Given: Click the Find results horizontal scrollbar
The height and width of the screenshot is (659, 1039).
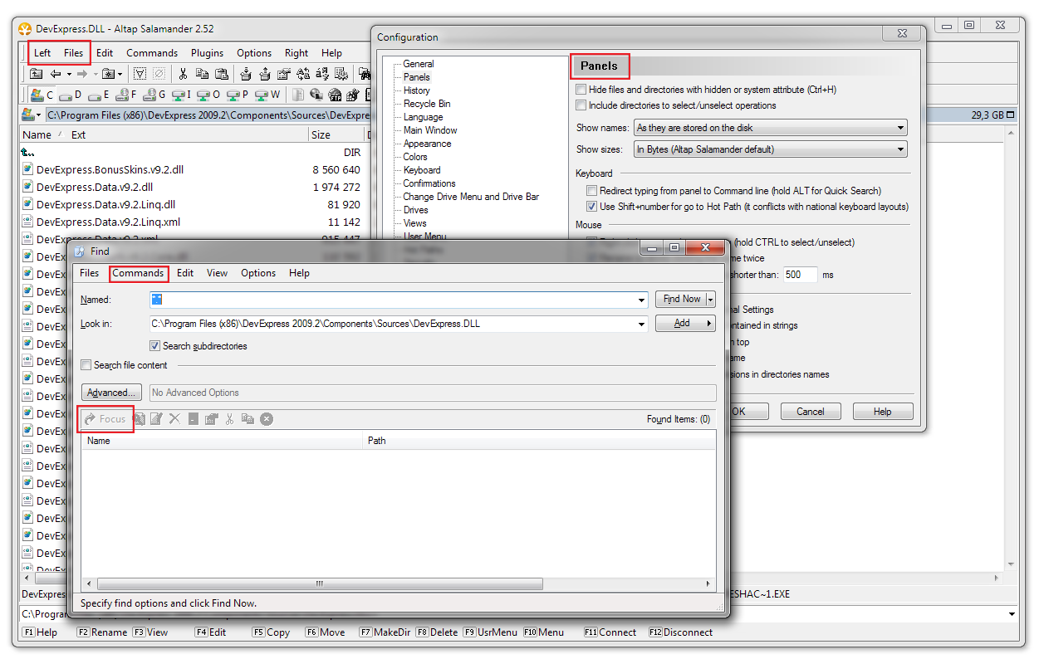Looking at the screenshot, I should click(x=398, y=583).
